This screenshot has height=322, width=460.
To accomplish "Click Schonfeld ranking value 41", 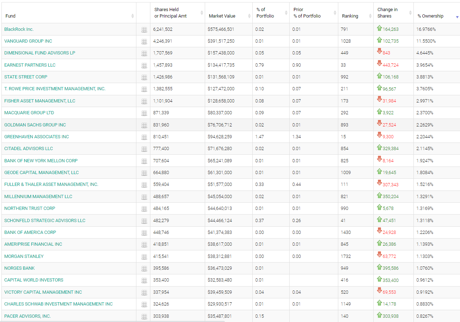I will point(343,221).
